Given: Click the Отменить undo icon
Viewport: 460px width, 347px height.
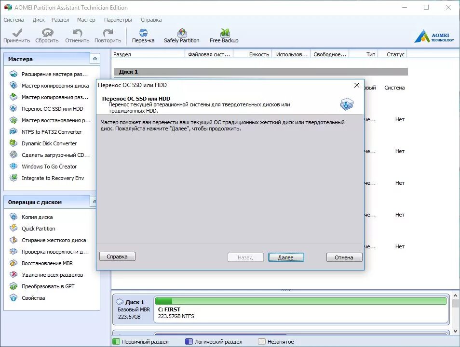Looking at the screenshot, I should pyautogui.click(x=77, y=33).
